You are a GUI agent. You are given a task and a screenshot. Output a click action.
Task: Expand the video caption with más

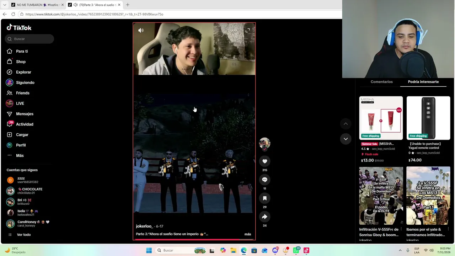pyautogui.click(x=248, y=234)
